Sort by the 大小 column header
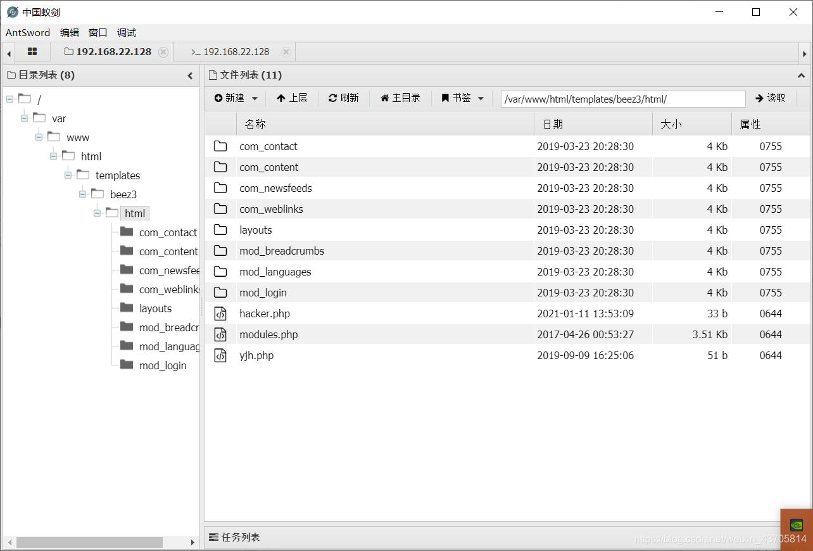 pyautogui.click(x=692, y=124)
